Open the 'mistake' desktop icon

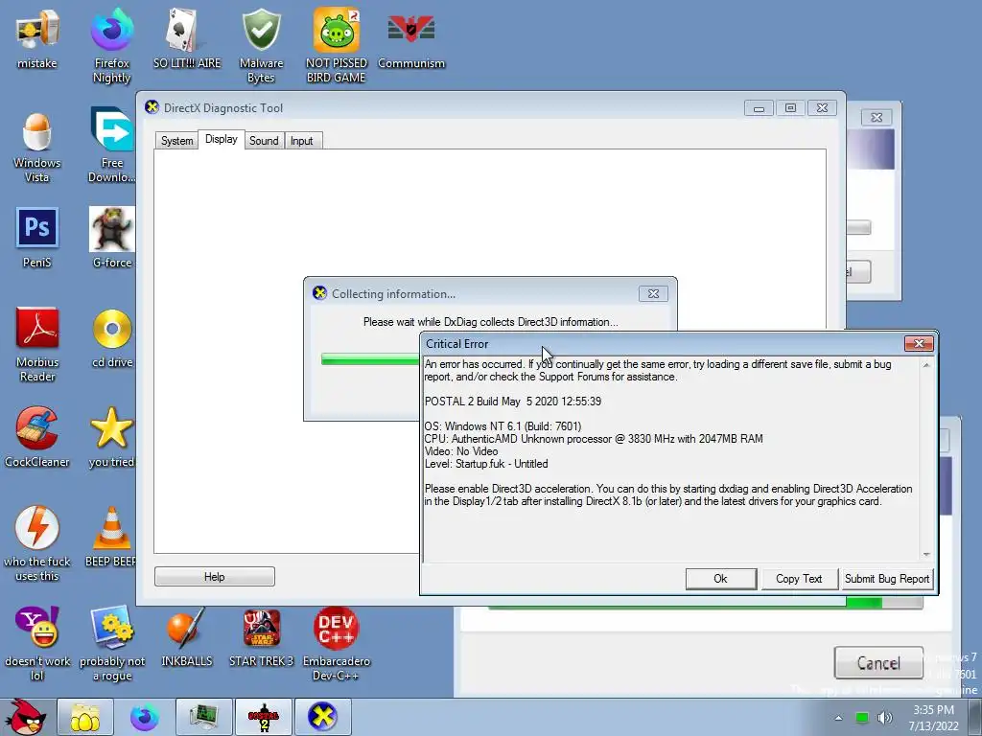[x=37, y=38]
